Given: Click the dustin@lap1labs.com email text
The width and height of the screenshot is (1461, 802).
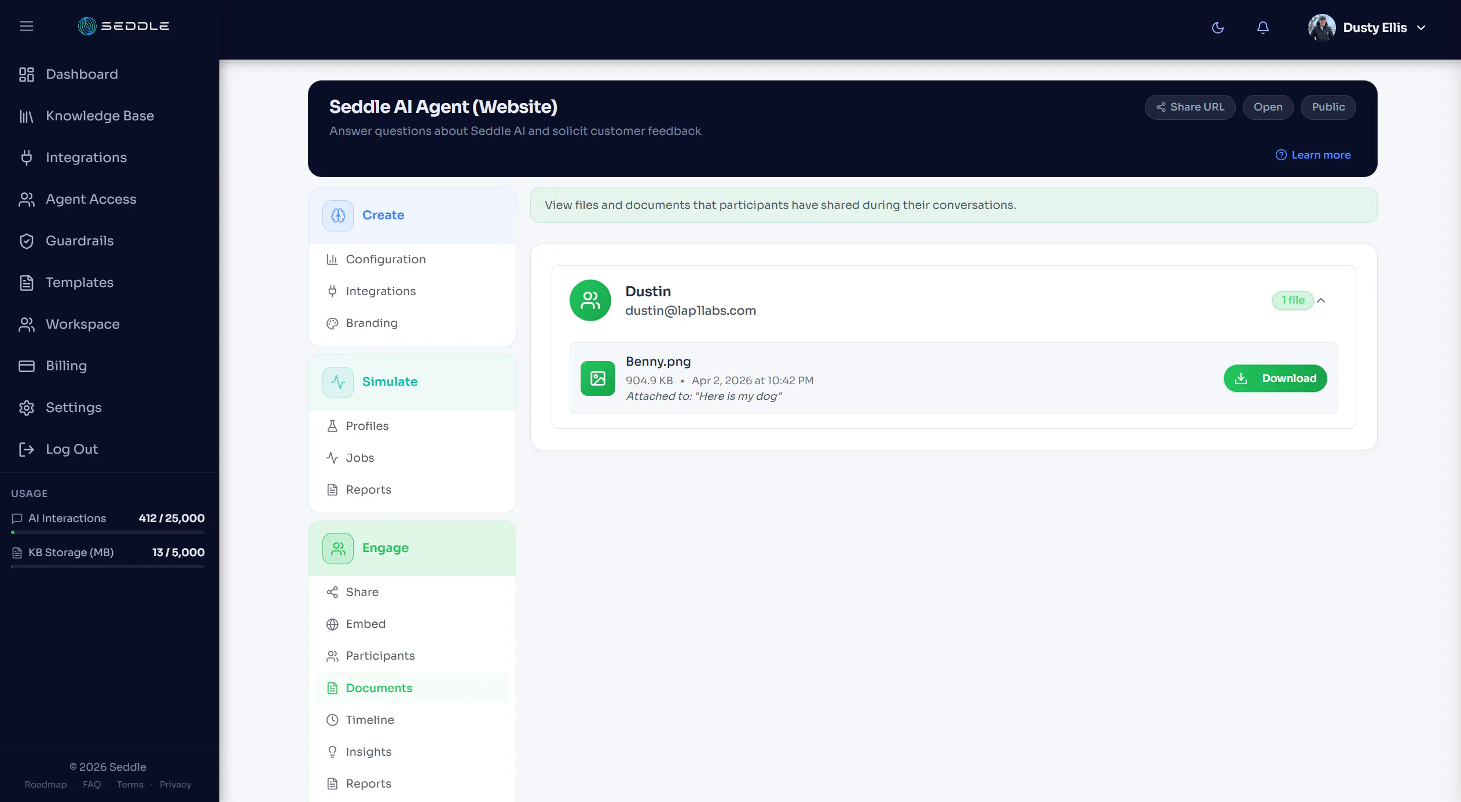Looking at the screenshot, I should (691, 311).
